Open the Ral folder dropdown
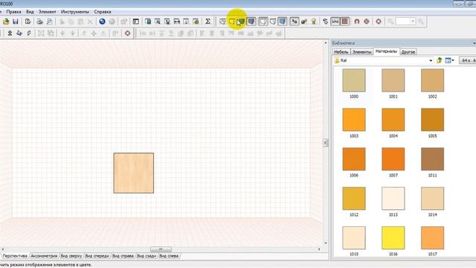This screenshot has width=476, height=268. pyautogui.click(x=431, y=60)
